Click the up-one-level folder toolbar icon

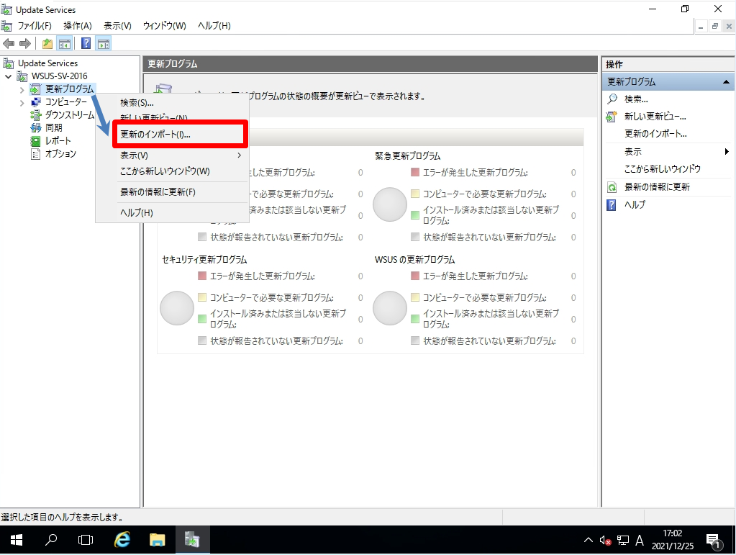[x=47, y=44]
